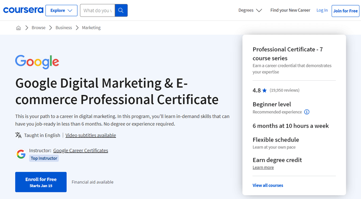This screenshot has width=361, height=199.
Task: Click '6 months at 10 hours a week'
Action: coord(291,126)
